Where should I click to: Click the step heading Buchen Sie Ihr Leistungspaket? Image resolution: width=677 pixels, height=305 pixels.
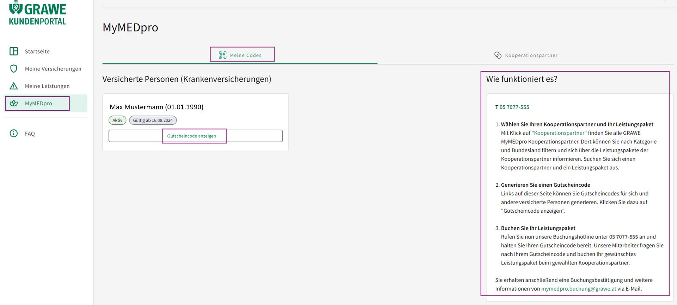(x=538, y=228)
